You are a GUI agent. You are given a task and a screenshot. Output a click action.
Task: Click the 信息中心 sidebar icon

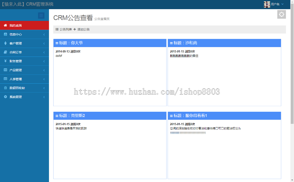(x=5, y=34)
